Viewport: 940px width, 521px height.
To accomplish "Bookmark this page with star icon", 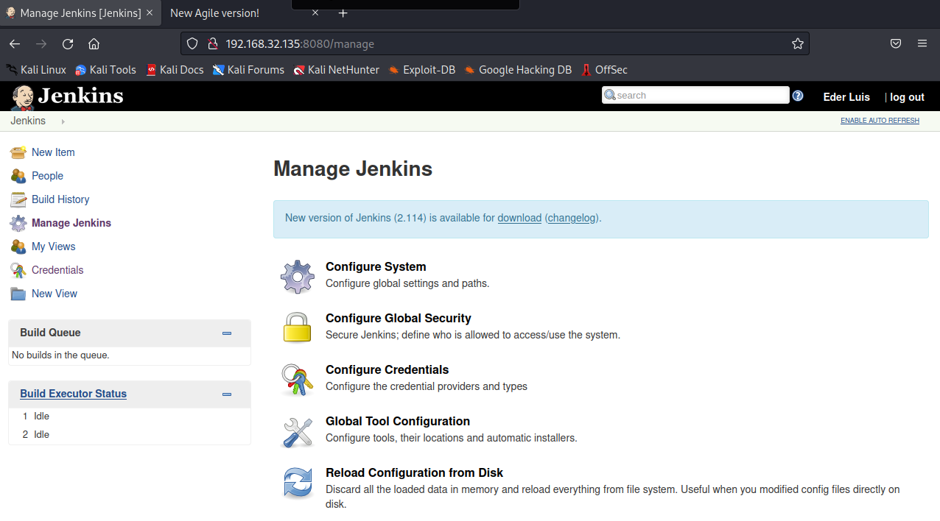I will pyautogui.click(x=797, y=43).
